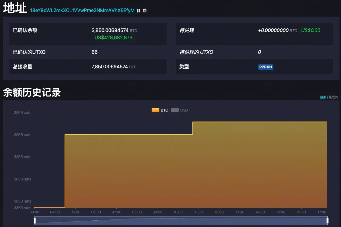
Task: Show the QR code for this address
Action: coord(139,11)
